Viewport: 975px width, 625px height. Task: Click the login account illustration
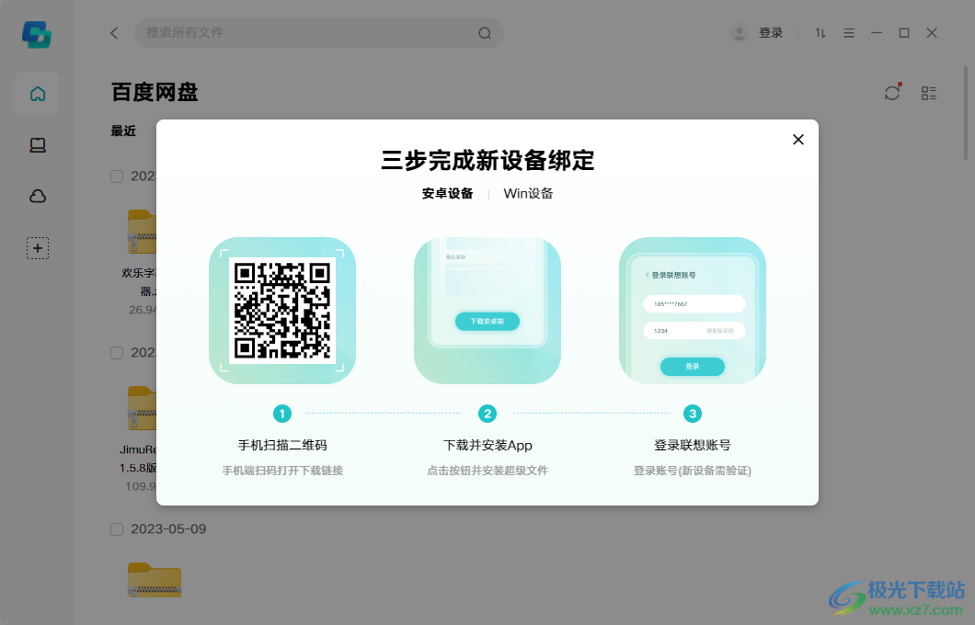692,311
